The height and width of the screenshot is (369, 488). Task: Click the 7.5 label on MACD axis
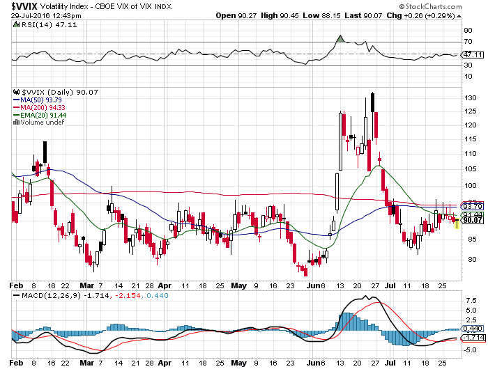pyautogui.click(x=471, y=300)
